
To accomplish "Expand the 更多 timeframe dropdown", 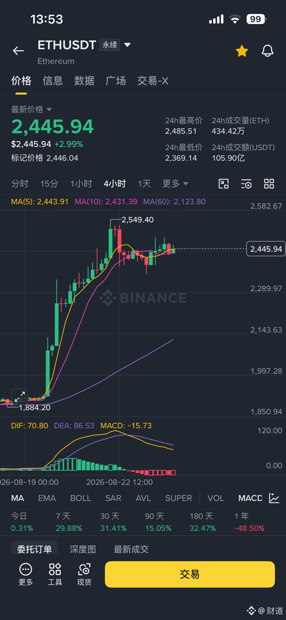I will 175,183.
